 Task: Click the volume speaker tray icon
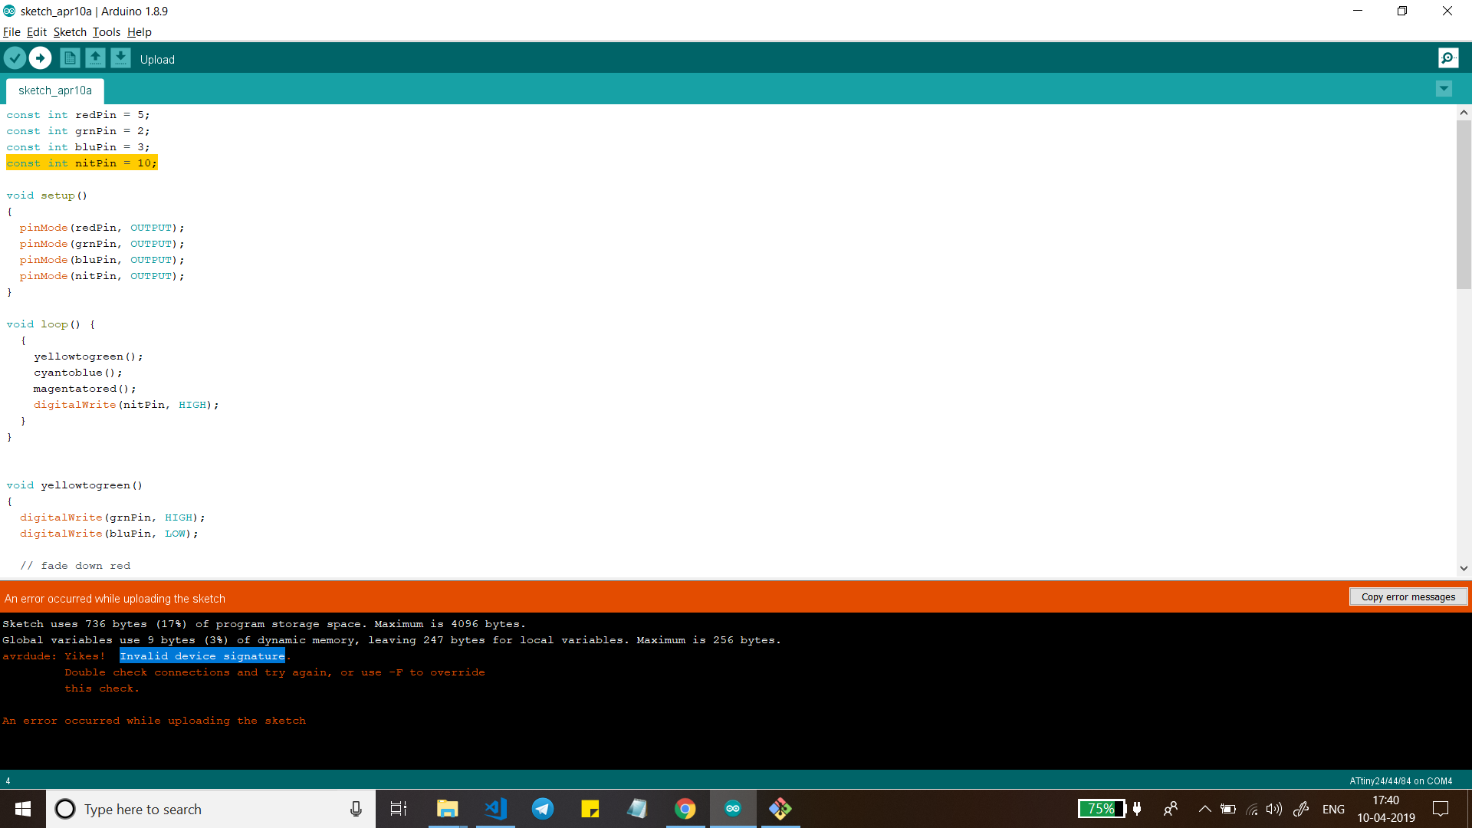[x=1273, y=809]
